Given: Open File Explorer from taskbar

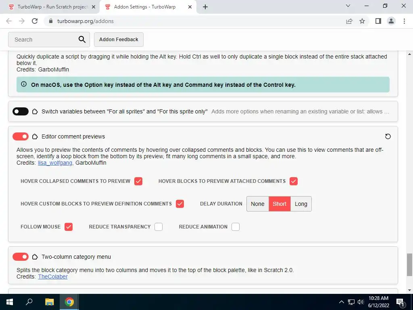Looking at the screenshot, I should (49, 302).
